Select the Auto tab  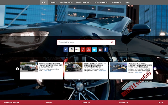pyautogui.click(x=44, y=2)
